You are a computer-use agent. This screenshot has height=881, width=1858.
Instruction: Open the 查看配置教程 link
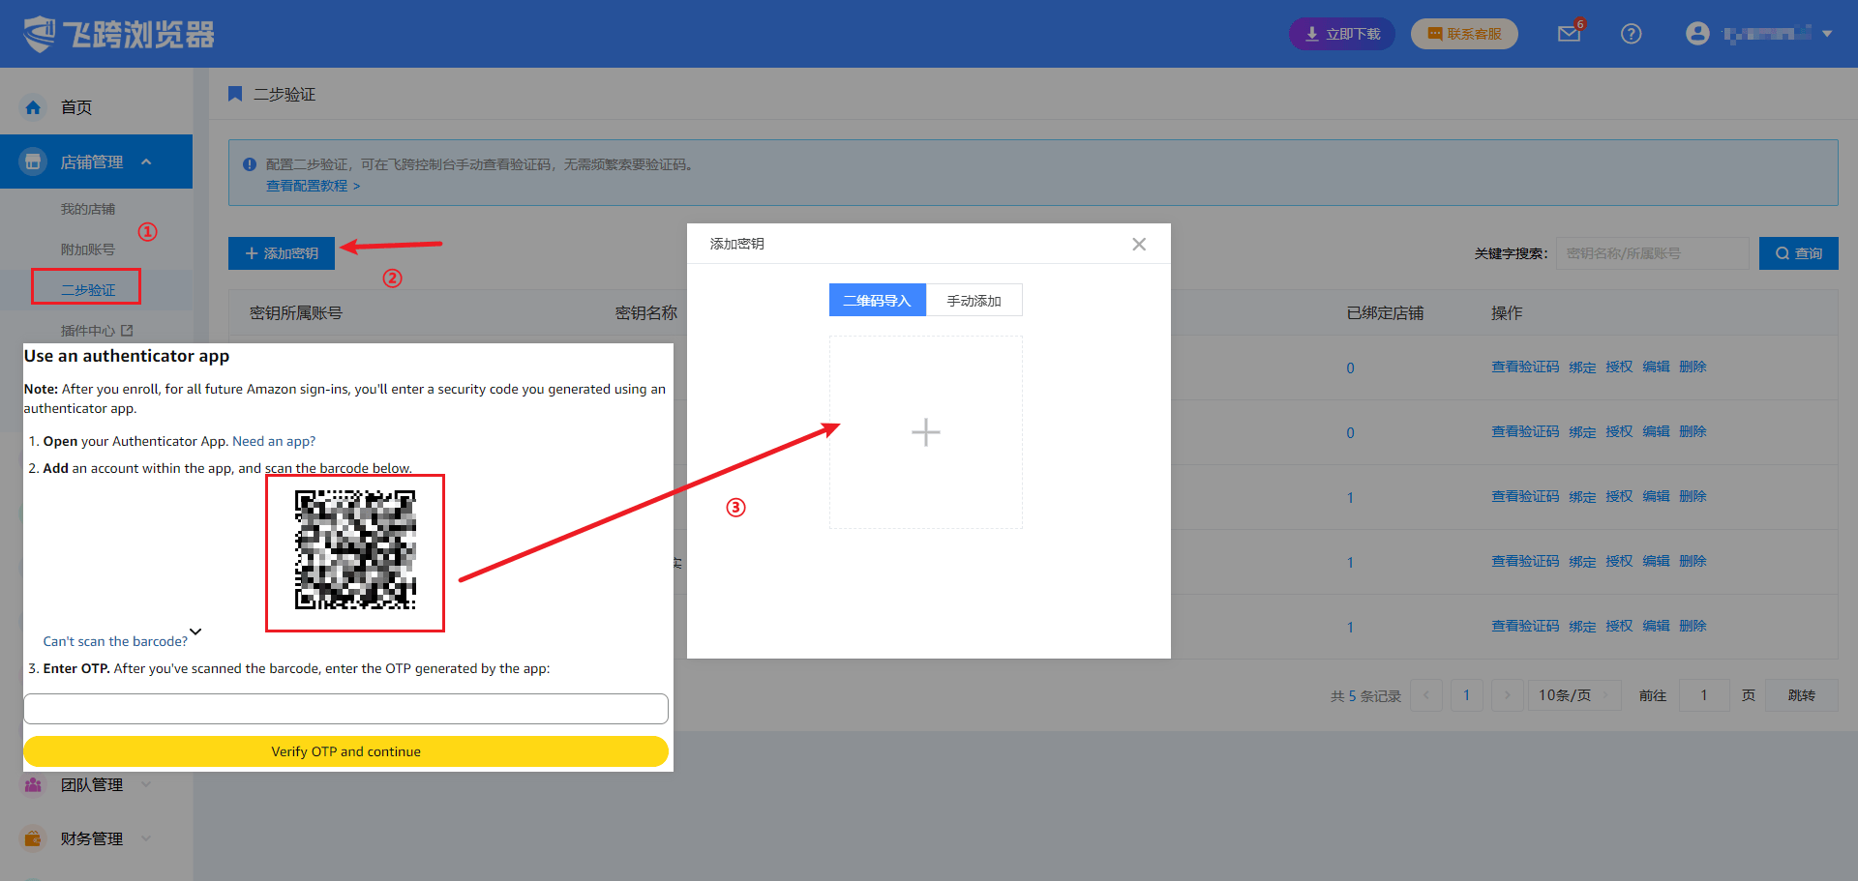(313, 186)
